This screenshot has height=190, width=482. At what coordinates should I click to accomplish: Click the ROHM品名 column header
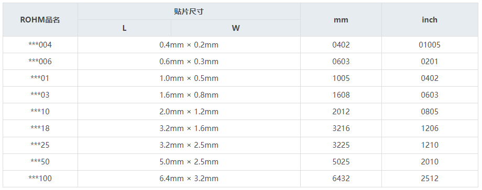click(x=40, y=20)
